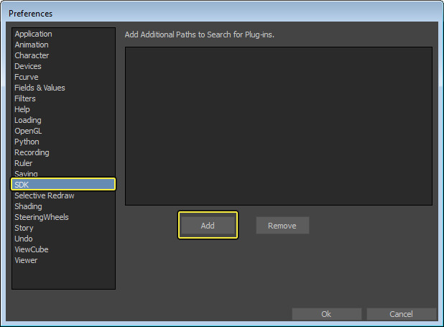Select the ViewCube category
Viewport: 444px width, 327px height.
(32, 249)
